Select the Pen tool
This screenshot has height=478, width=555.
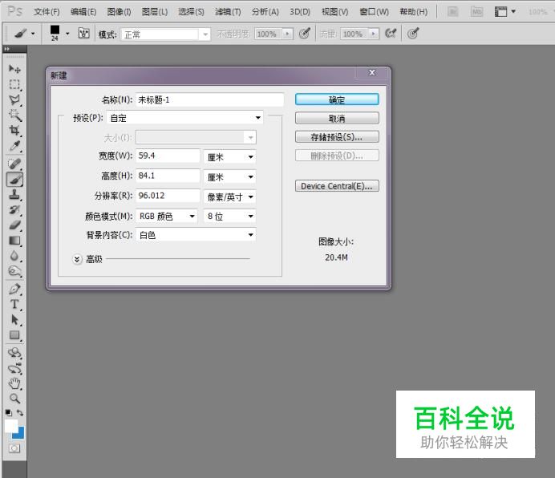(14, 289)
